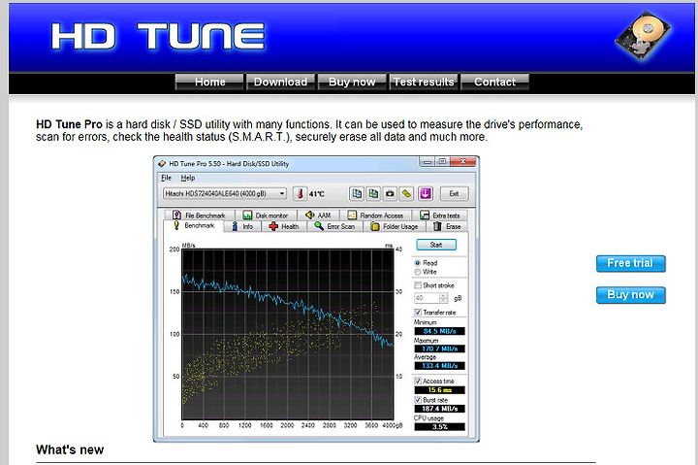Toggle the Transfer rate checkbox
The height and width of the screenshot is (465, 698).
pos(418,313)
